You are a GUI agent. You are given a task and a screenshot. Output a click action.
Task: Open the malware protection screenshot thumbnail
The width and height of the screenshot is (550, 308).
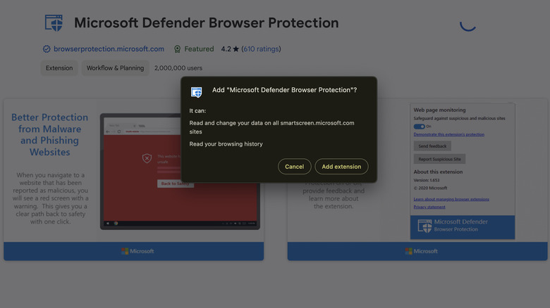(x=134, y=179)
